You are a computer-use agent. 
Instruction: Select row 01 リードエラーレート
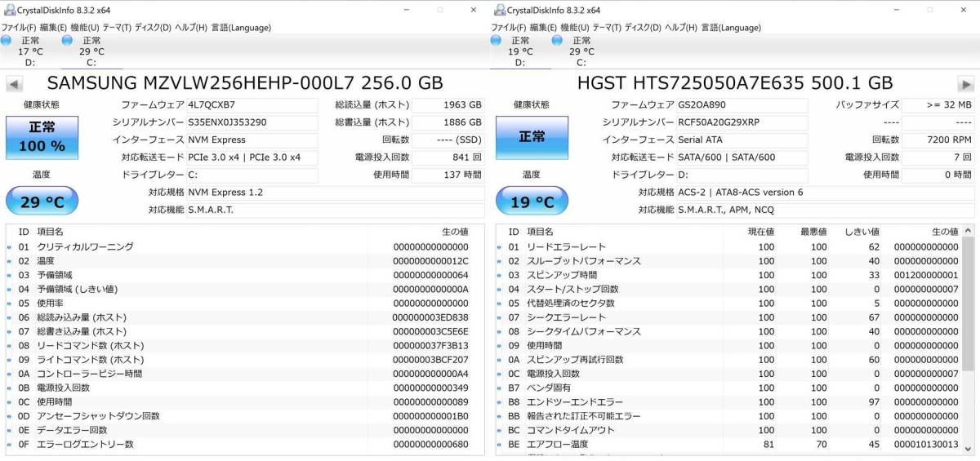click(x=728, y=246)
